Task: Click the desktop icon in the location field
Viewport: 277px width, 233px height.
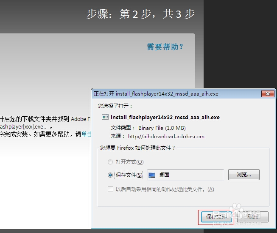Action: tap(152, 175)
